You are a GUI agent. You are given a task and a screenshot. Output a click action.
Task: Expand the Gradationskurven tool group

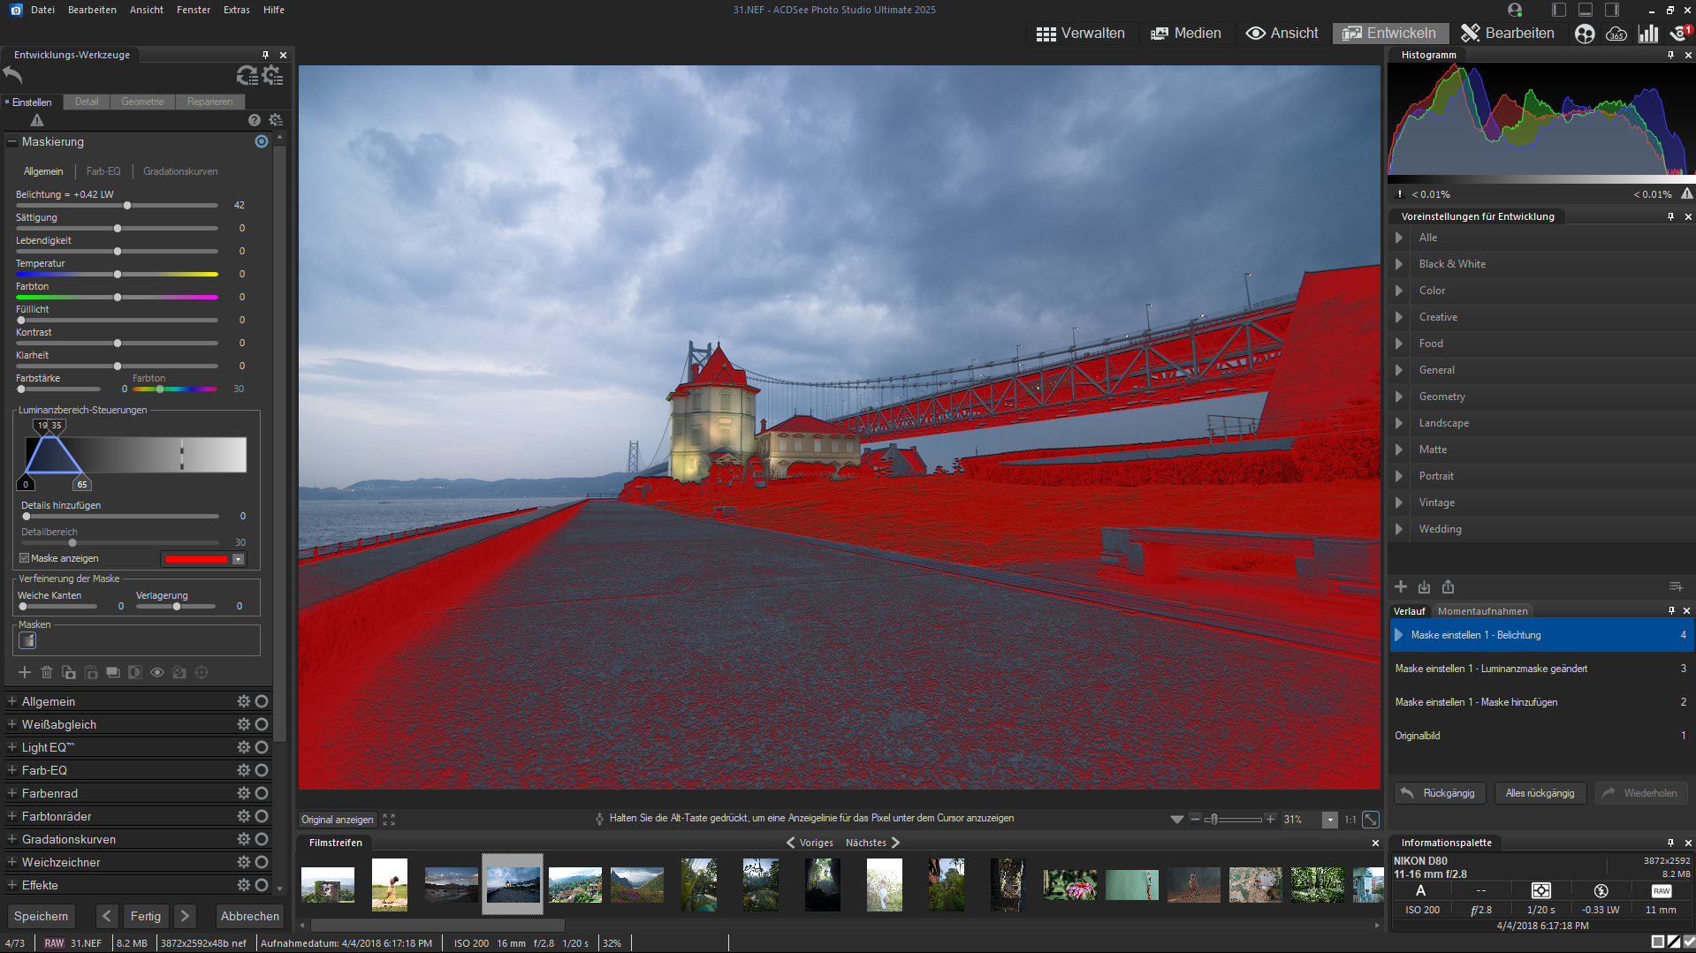(12, 839)
